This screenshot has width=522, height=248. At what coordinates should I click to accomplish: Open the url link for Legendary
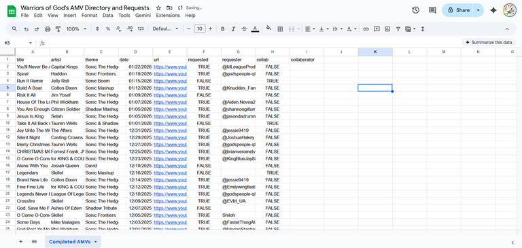pos(170,173)
